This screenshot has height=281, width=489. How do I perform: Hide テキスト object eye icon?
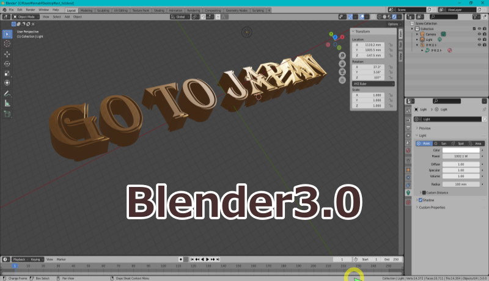point(479,45)
